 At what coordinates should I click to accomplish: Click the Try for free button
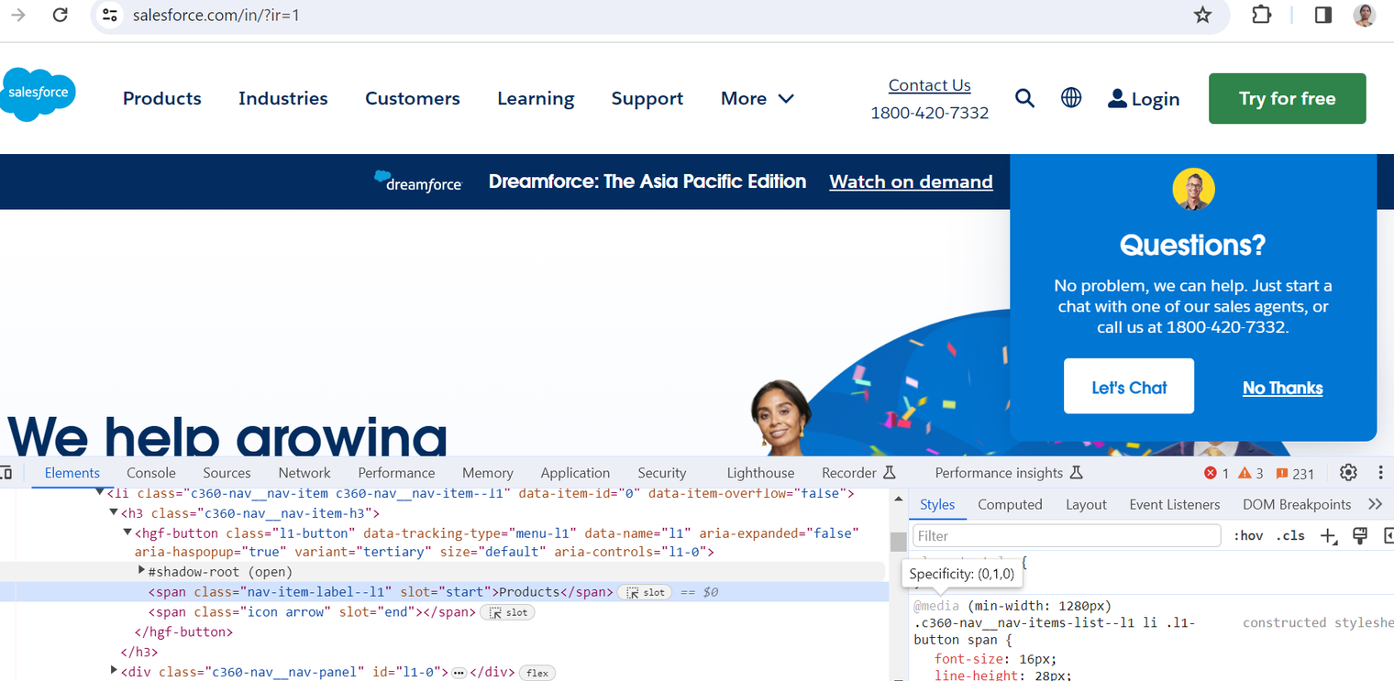pyautogui.click(x=1287, y=98)
